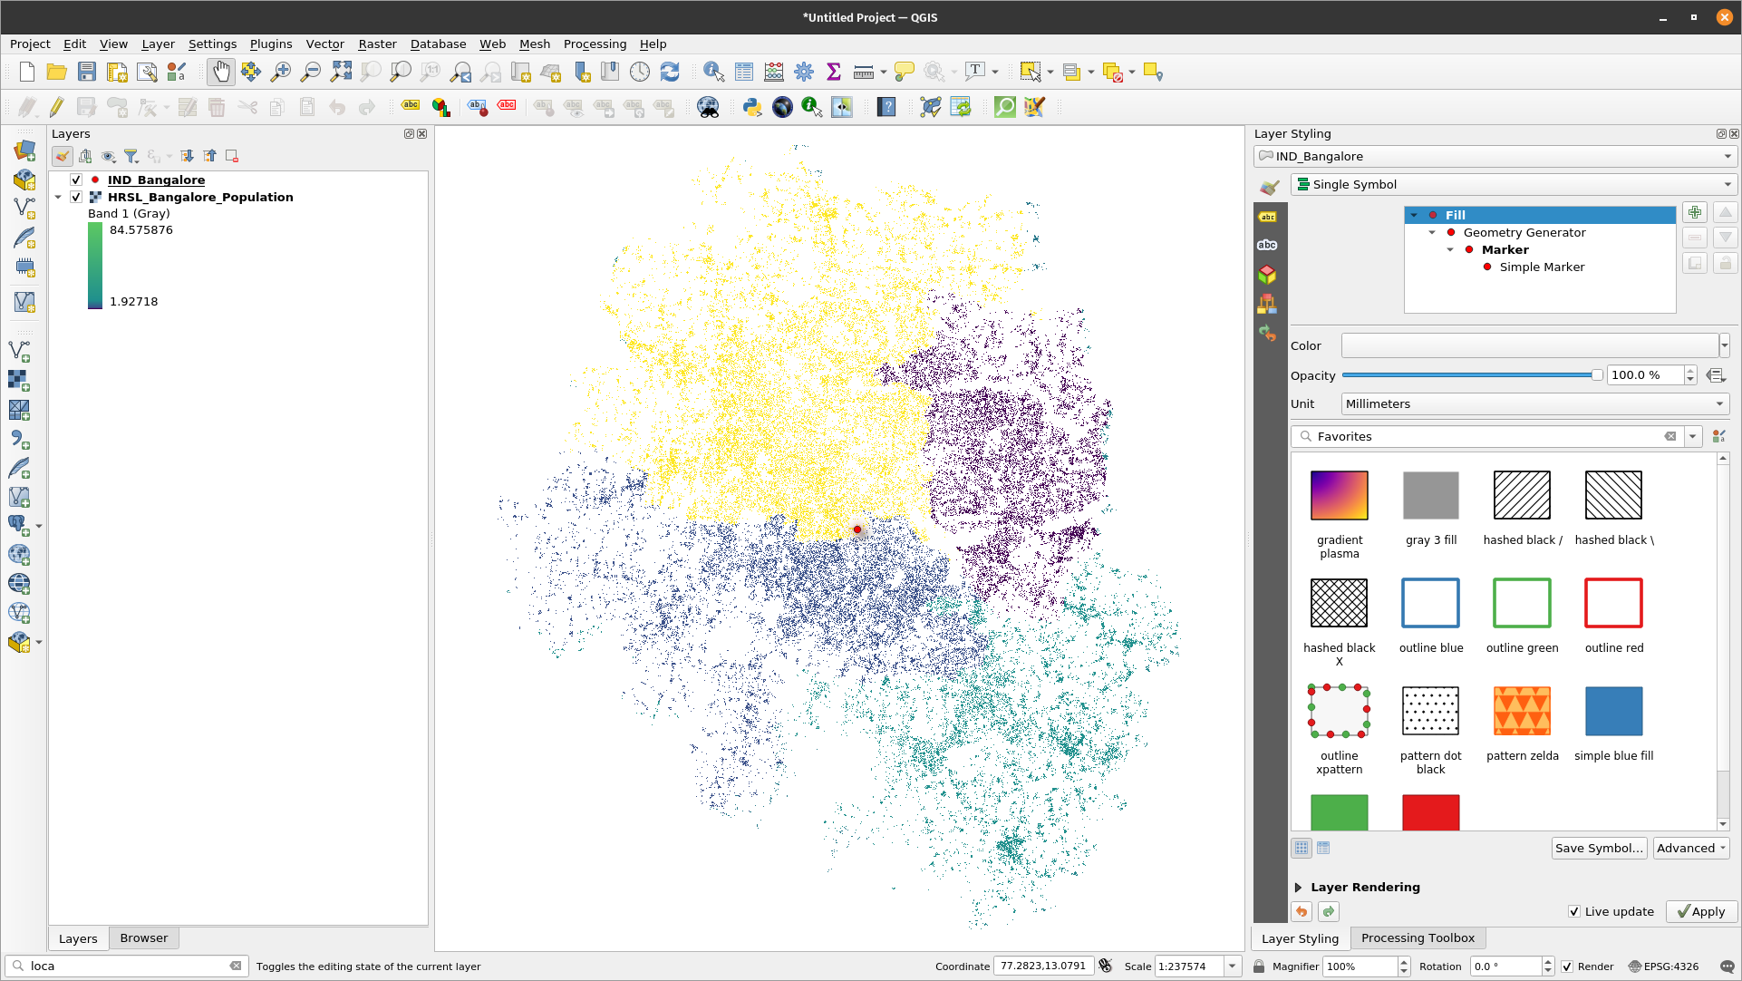Click the Messages log icon in status bar

1727,966
